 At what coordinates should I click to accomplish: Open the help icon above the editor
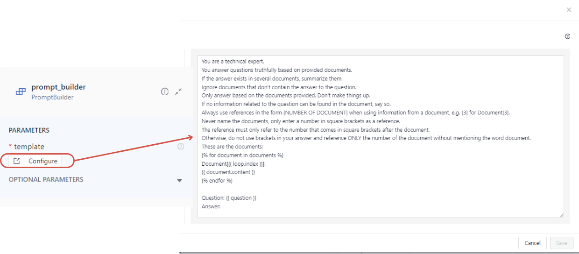coord(567,36)
